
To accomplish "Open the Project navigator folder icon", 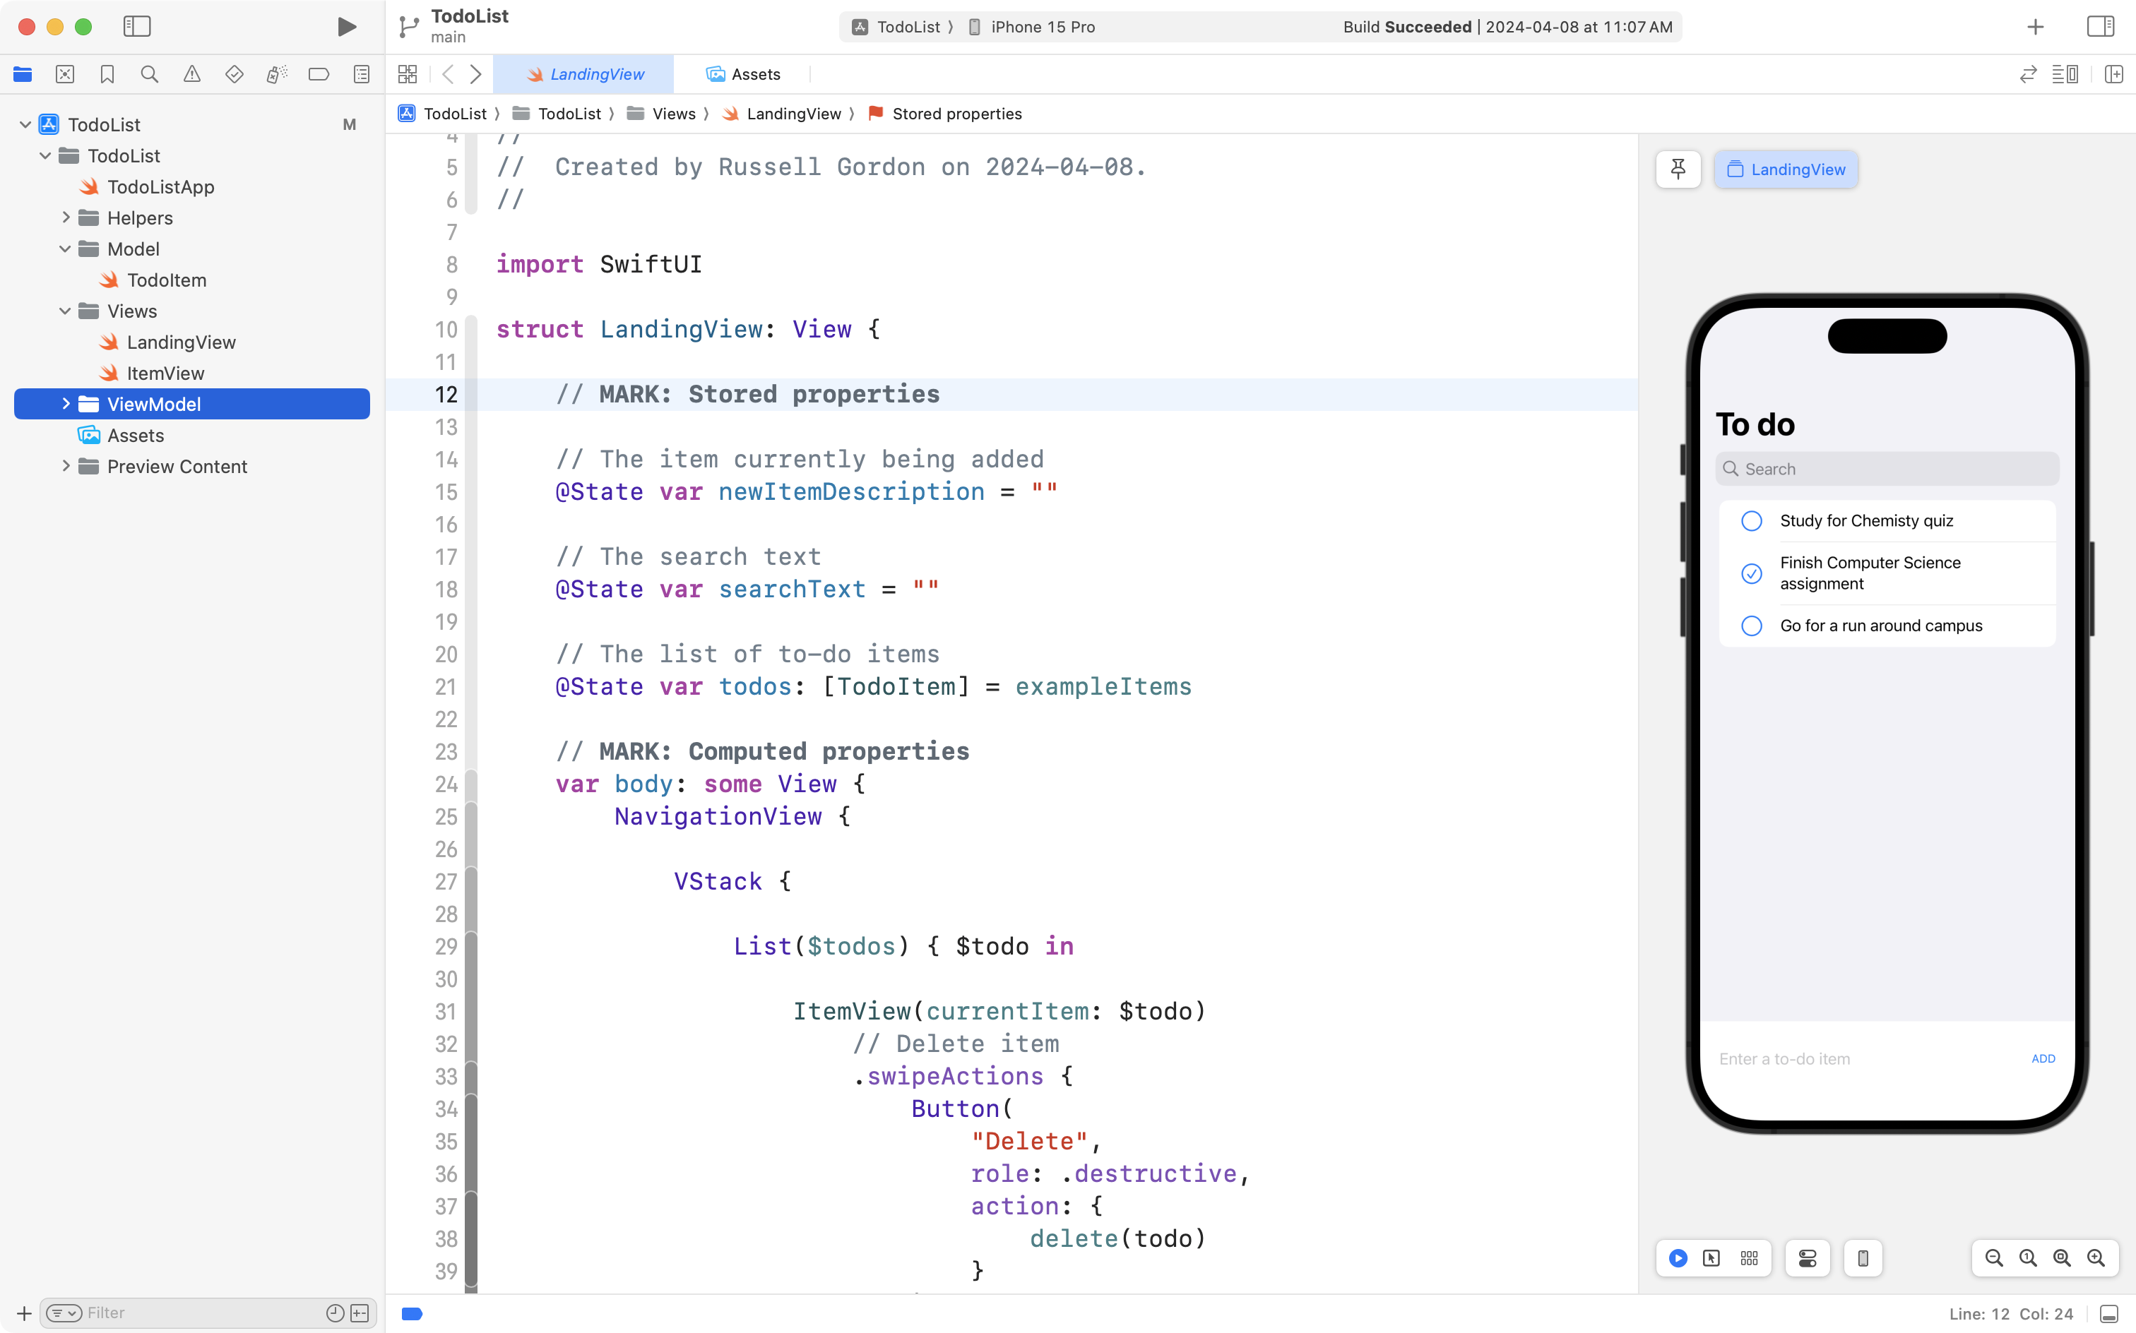I will click(x=23, y=74).
